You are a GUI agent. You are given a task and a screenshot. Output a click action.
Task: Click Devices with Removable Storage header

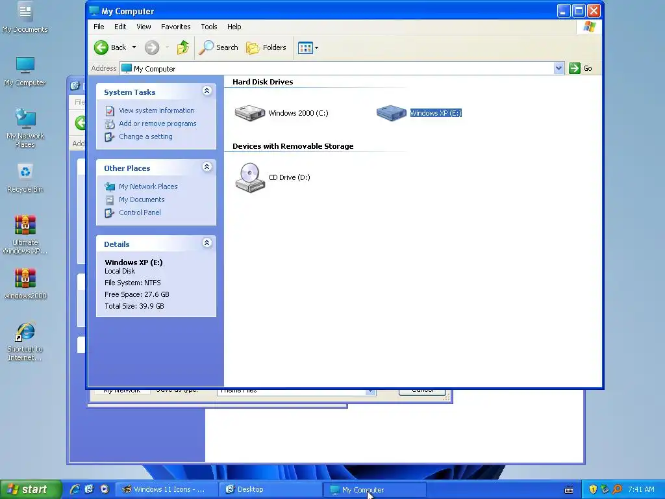pos(293,146)
